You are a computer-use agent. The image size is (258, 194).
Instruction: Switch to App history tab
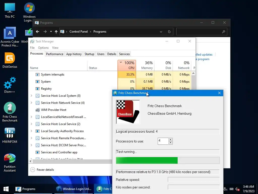[x=74, y=54]
